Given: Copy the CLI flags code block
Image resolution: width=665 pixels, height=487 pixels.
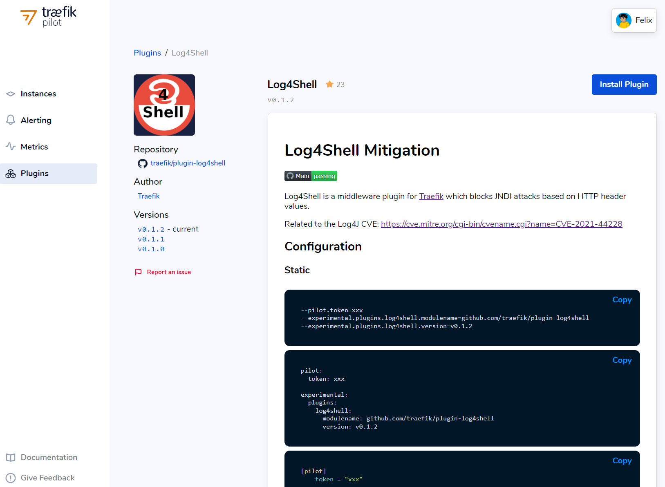Looking at the screenshot, I should (x=622, y=300).
